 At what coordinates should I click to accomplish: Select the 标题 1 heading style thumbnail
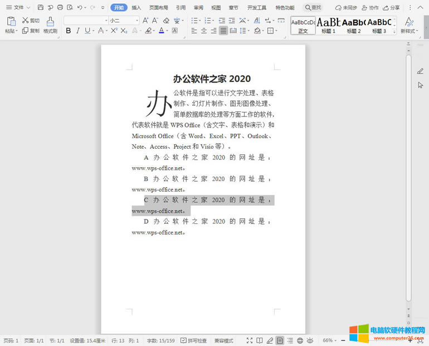coord(329,25)
